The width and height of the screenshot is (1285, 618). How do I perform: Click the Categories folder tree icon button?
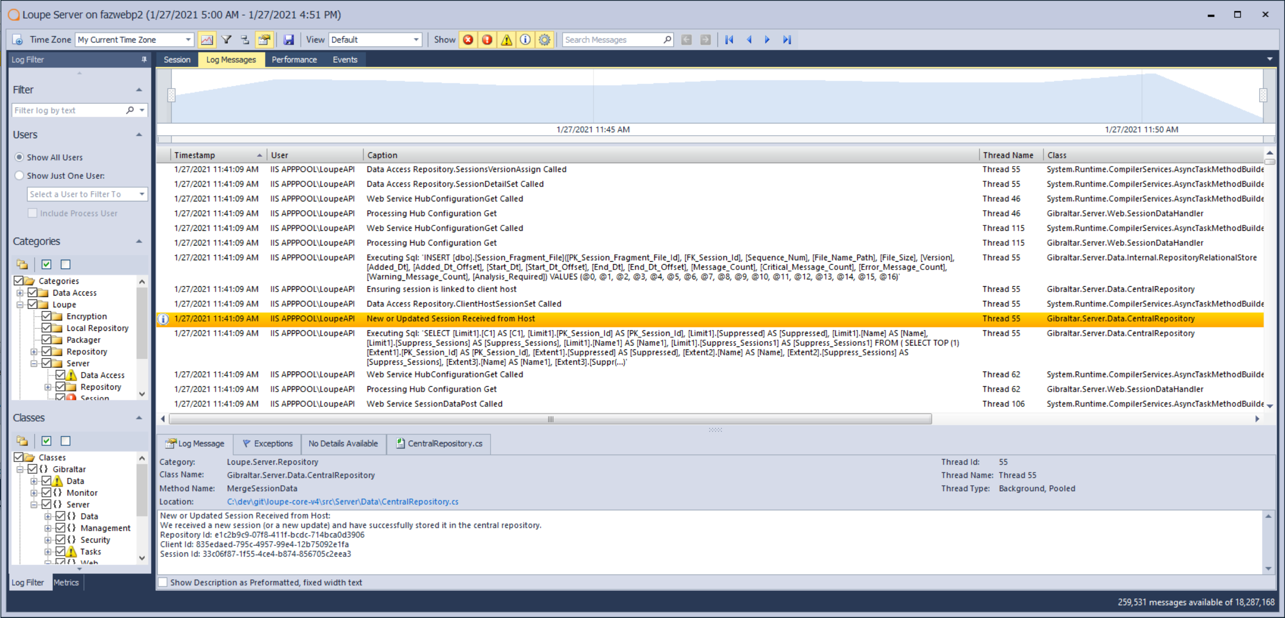click(22, 264)
